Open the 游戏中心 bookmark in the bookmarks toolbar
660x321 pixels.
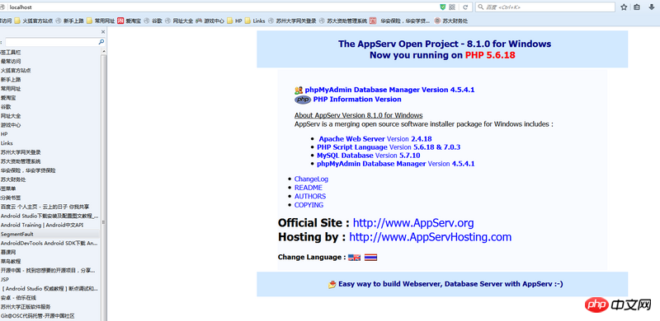[x=210, y=21]
